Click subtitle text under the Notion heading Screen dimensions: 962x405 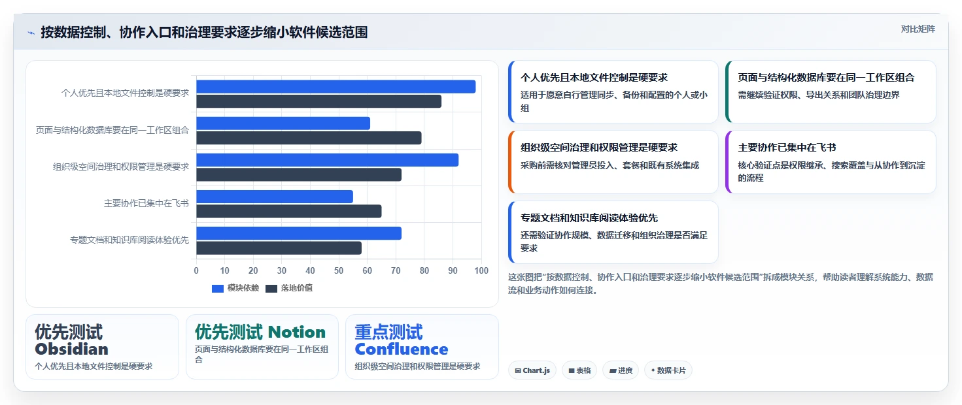coord(262,355)
